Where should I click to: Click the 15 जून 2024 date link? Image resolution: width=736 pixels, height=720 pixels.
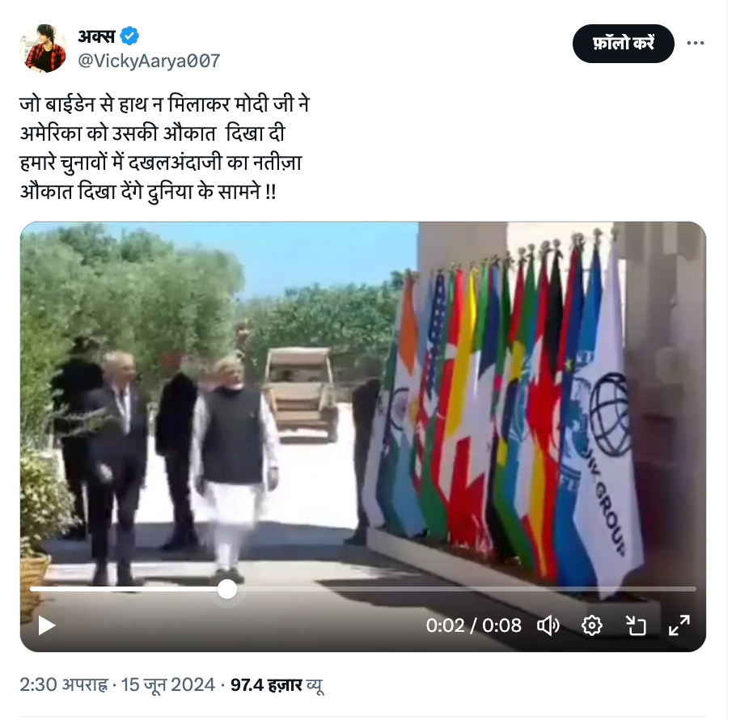[168, 684]
